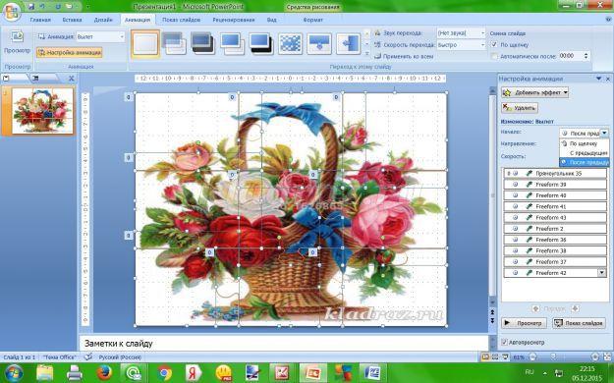Click the Добавить эффект star button

(x=534, y=93)
